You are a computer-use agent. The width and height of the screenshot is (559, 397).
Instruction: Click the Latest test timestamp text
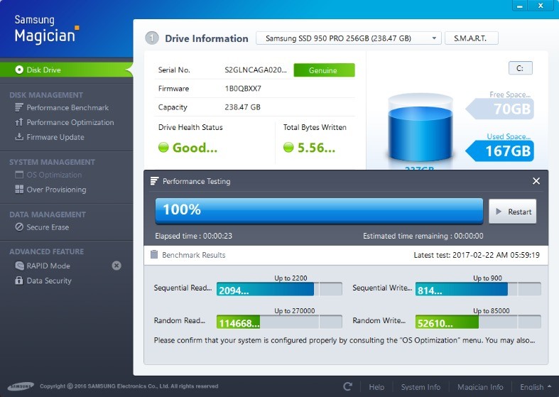click(x=477, y=255)
